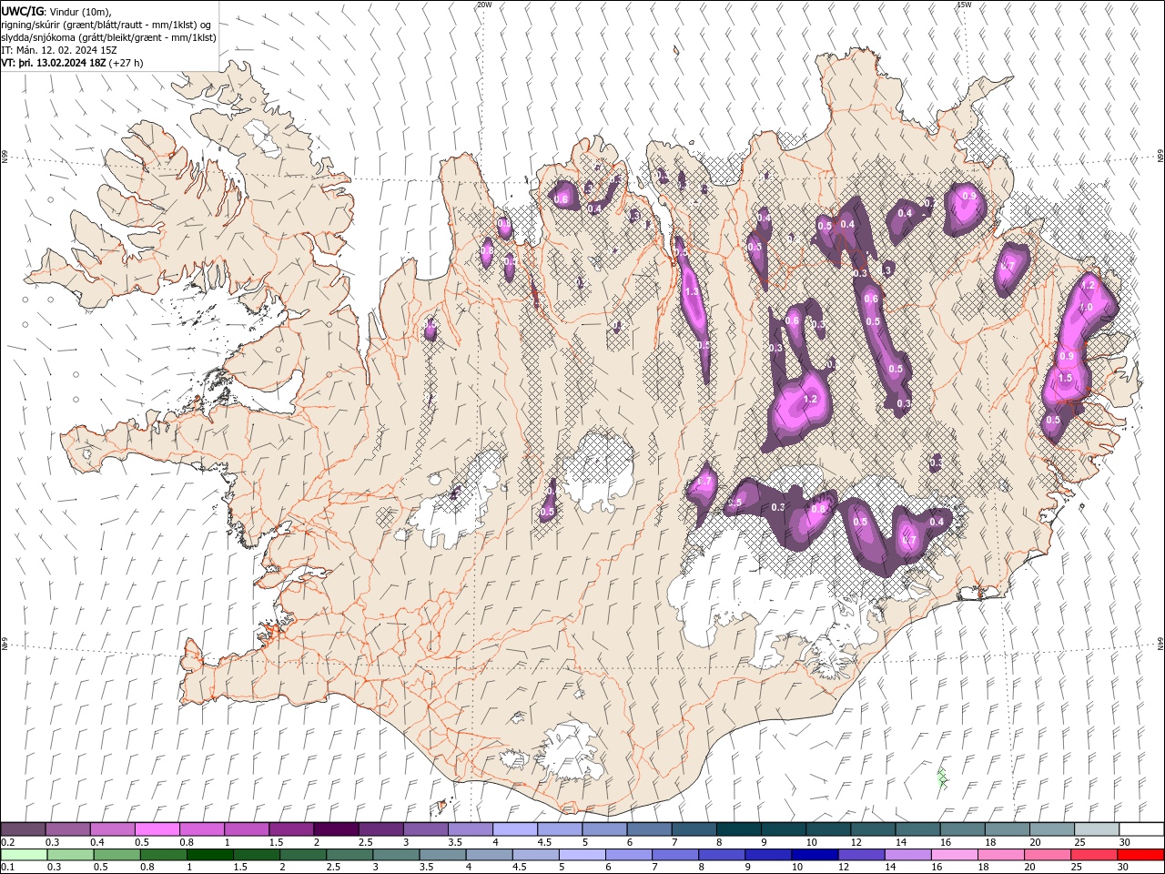Select upper legend swatch between 0.8 and 1
1165x874 pixels.
pyautogui.click(x=202, y=829)
